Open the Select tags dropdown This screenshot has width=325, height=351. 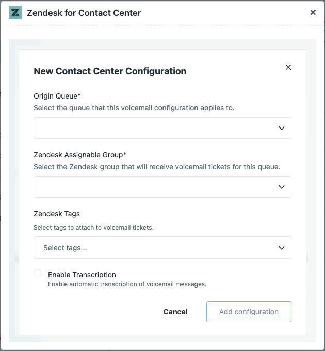[x=155, y=248]
